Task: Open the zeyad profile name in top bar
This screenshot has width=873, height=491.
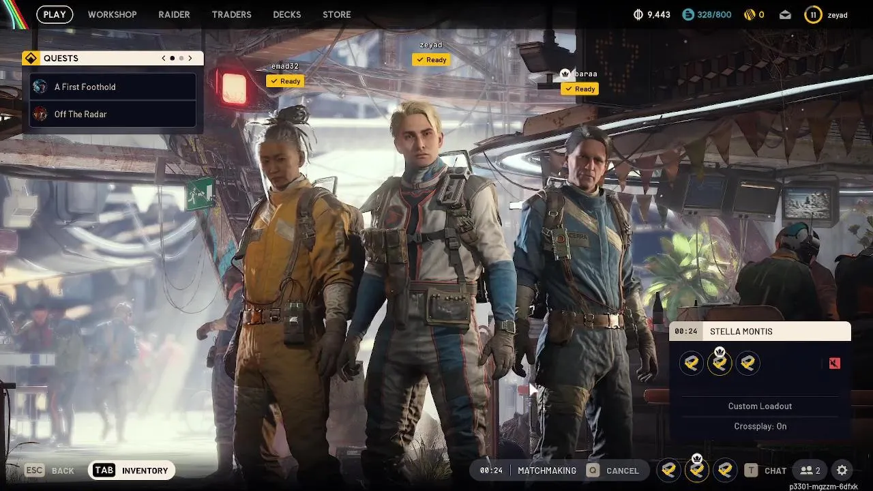Action: [x=838, y=15]
